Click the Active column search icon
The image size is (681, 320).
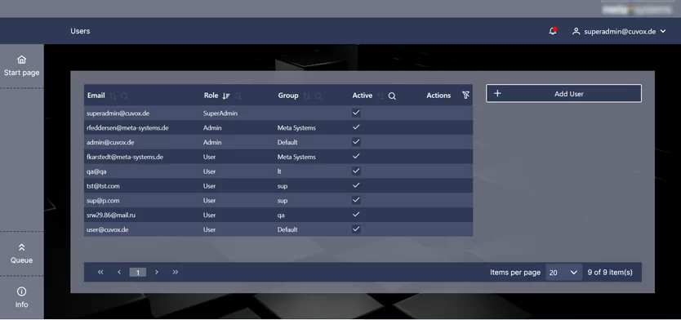(392, 96)
